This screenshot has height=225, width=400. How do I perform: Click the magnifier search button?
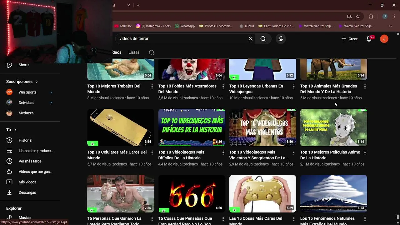(263, 39)
